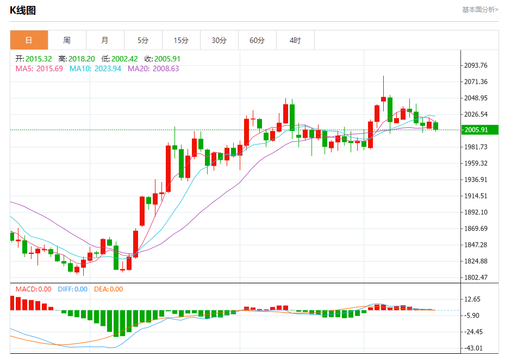Viewport: 505px width, 354px height.
Task: Click the 低:2002.42 low price
Action: click(120, 59)
